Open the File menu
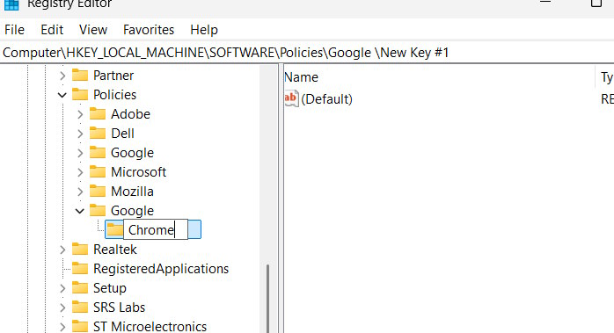The image size is (614, 333). tap(14, 30)
